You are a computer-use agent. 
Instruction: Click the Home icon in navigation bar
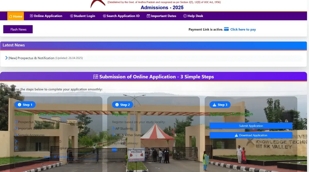(x=11, y=16)
